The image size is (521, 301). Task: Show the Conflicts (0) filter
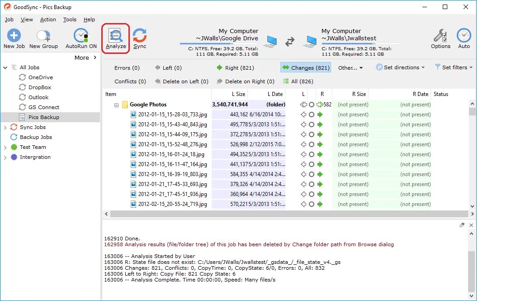pos(130,81)
